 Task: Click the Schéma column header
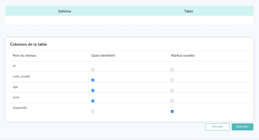click(64, 11)
